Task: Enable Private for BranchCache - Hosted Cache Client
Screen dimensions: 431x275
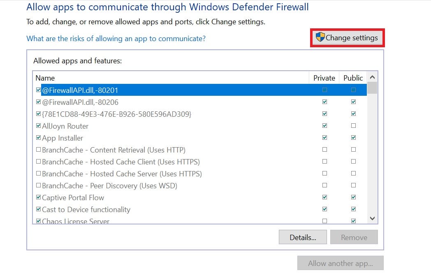Action: coord(324,162)
